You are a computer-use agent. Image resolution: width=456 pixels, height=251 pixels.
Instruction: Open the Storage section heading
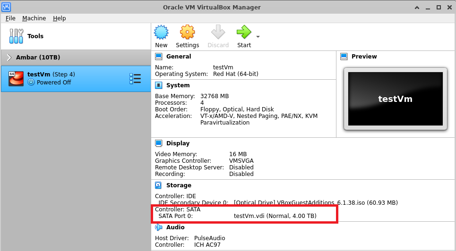pyautogui.click(x=179, y=185)
